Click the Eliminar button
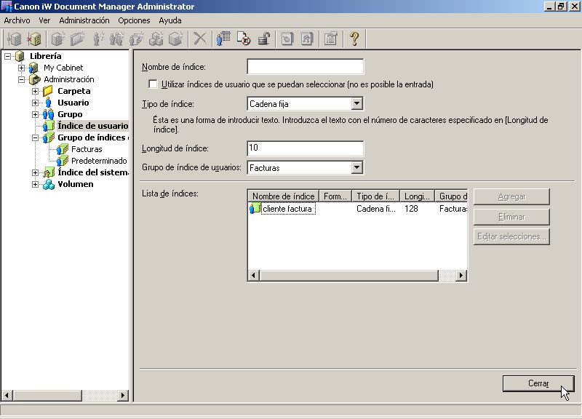The width and height of the screenshot is (582, 419). point(511,217)
